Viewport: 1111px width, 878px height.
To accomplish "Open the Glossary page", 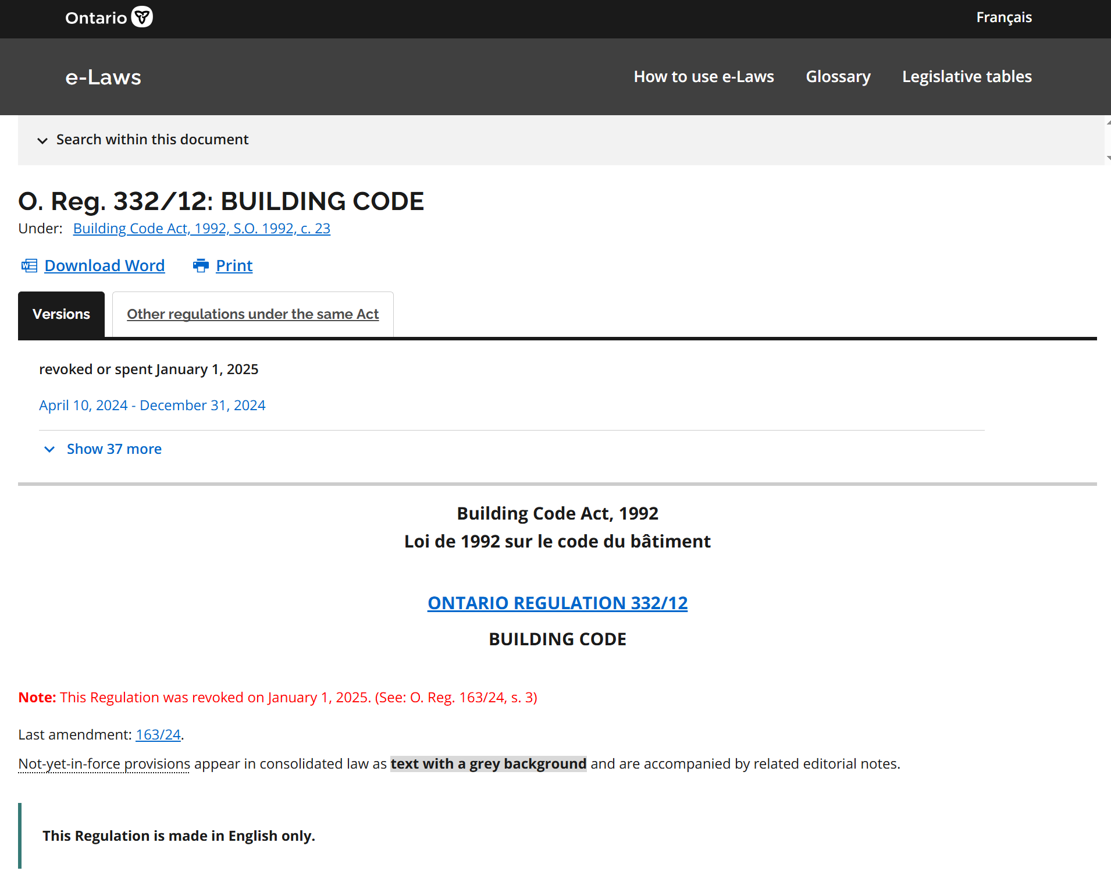I will [x=838, y=77].
